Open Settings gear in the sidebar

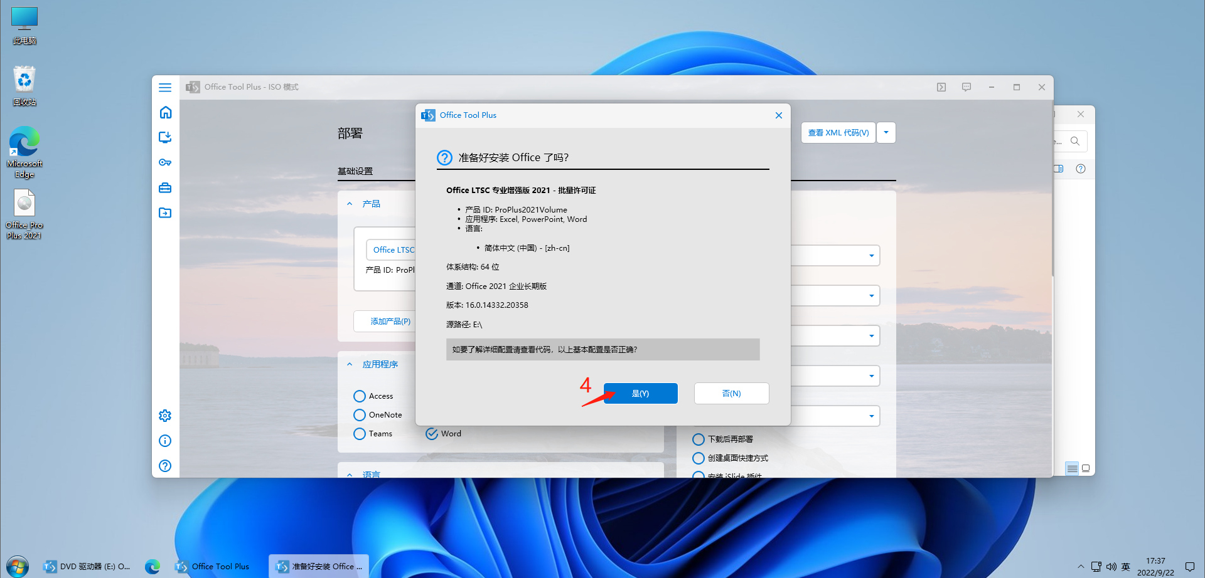[x=165, y=416]
